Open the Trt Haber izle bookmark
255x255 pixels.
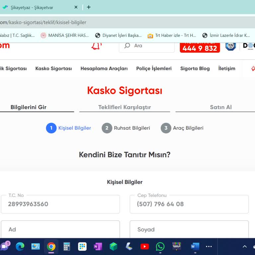point(172,35)
